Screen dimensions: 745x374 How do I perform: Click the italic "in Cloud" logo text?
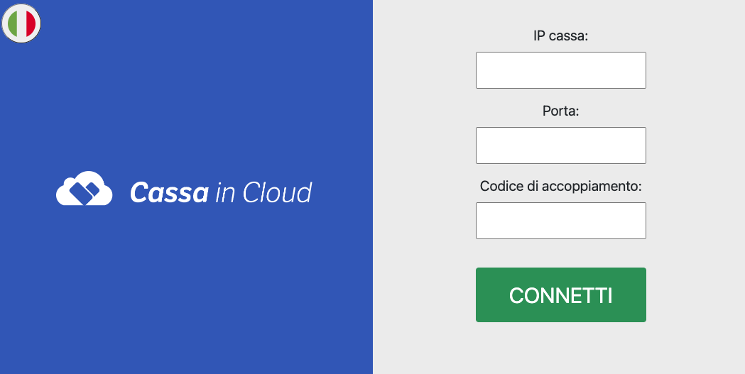tap(263, 193)
